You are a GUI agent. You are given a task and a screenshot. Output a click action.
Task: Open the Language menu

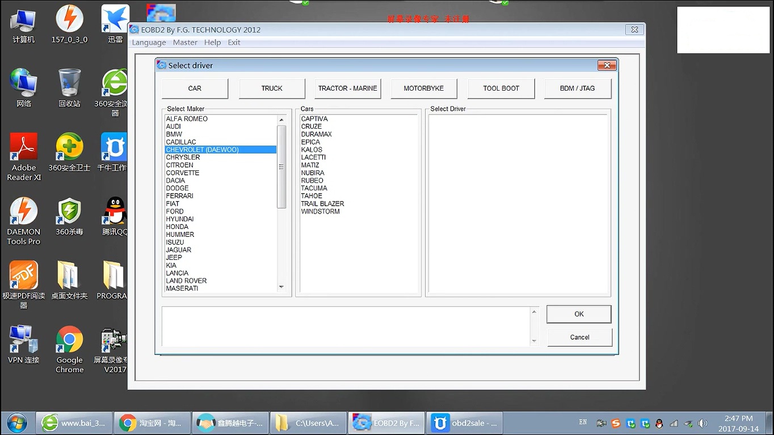pyautogui.click(x=149, y=42)
